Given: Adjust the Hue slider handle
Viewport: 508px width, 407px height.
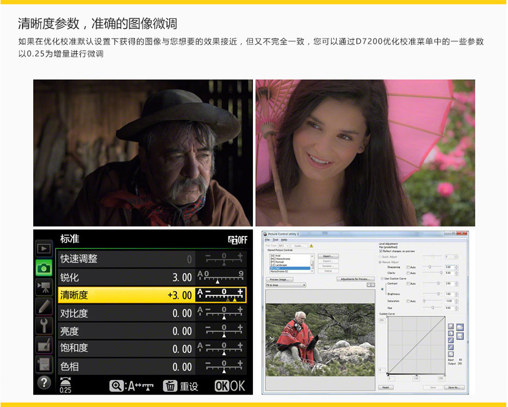Looking at the screenshot, I should tap(433, 307).
